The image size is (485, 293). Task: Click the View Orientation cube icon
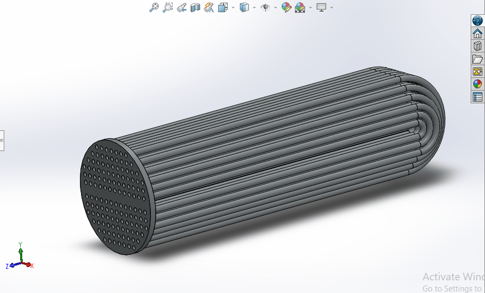[223, 7]
